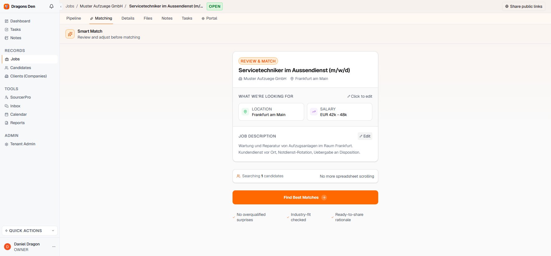Click Share public links button
Image resolution: width=551 pixels, height=256 pixels.
tap(524, 6)
